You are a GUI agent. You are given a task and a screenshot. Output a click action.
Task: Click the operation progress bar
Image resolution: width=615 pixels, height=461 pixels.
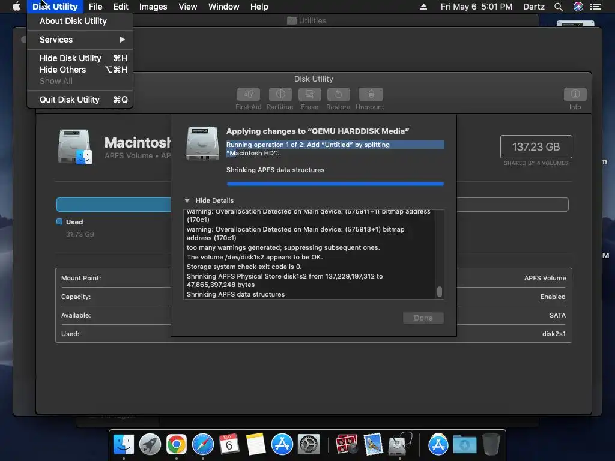[335, 184]
